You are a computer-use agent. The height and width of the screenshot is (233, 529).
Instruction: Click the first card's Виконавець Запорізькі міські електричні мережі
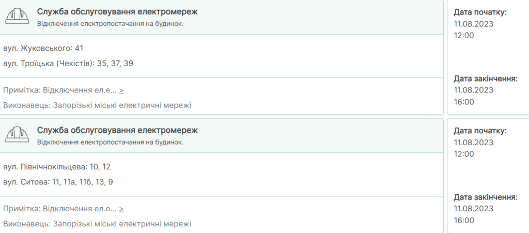tap(97, 105)
